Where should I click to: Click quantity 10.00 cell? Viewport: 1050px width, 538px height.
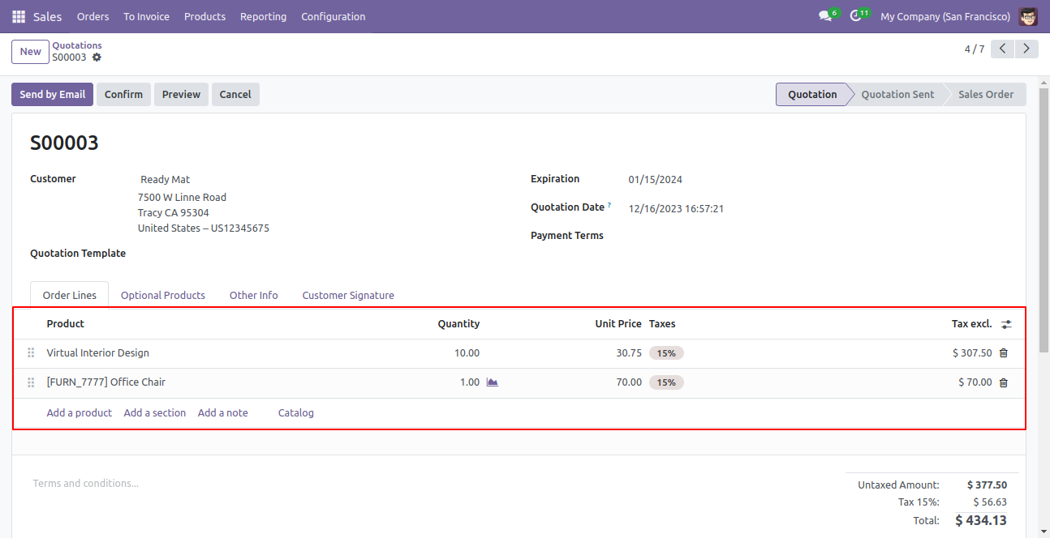point(467,353)
